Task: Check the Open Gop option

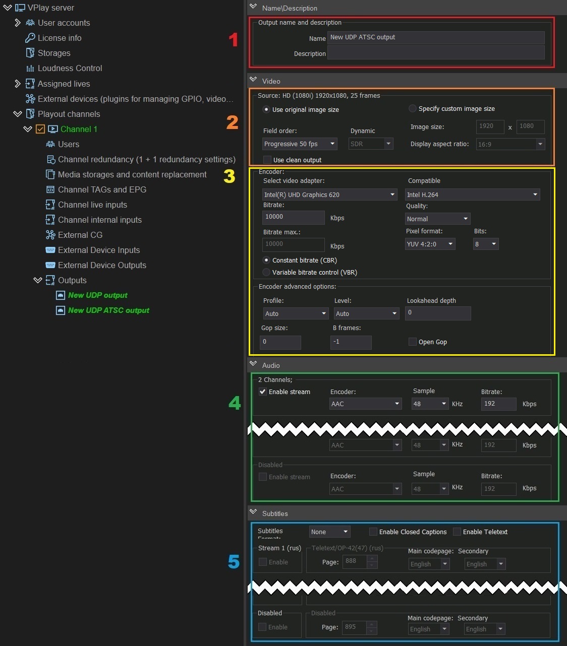Action: click(x=413, y=342)
